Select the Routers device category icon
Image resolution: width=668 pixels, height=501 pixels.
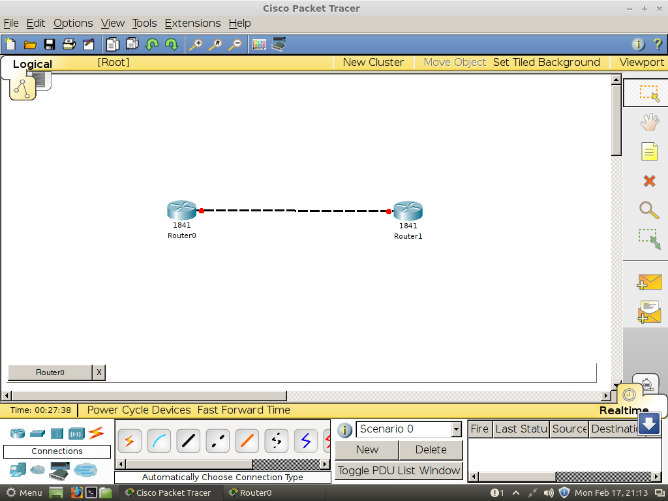18,433
